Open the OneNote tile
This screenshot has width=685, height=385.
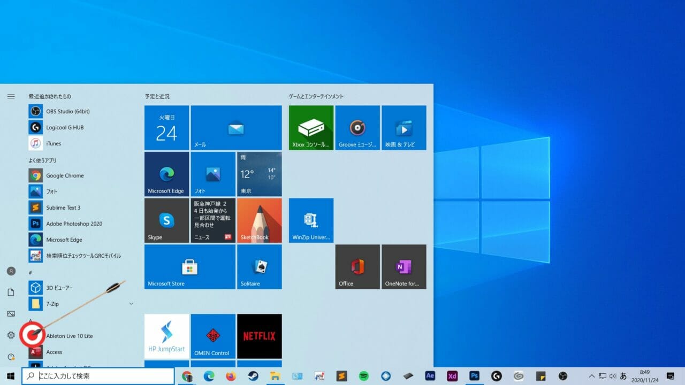(404, 267)
